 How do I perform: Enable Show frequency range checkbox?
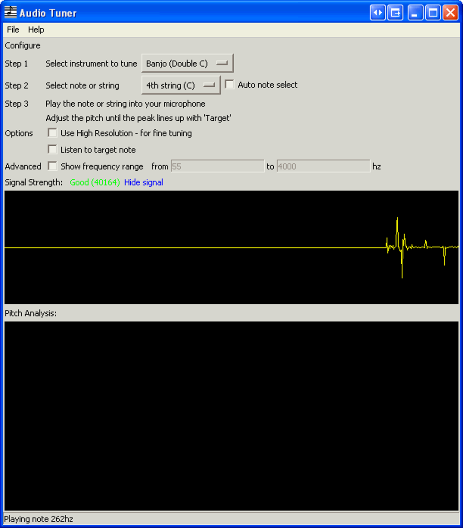click(52, 166)
